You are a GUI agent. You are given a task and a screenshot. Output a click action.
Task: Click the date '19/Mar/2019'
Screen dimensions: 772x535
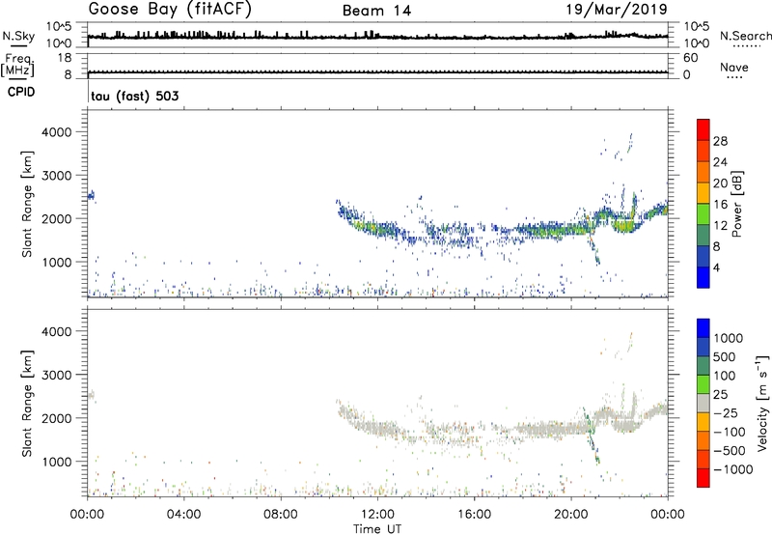(617, 10)
